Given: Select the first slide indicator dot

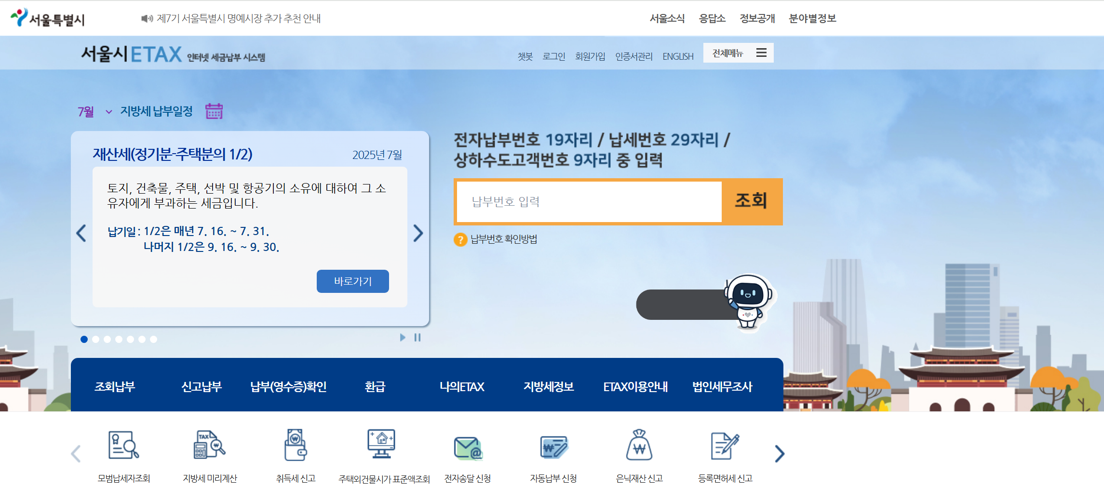Looking at the screenshot, I should [x=84, y=339].
